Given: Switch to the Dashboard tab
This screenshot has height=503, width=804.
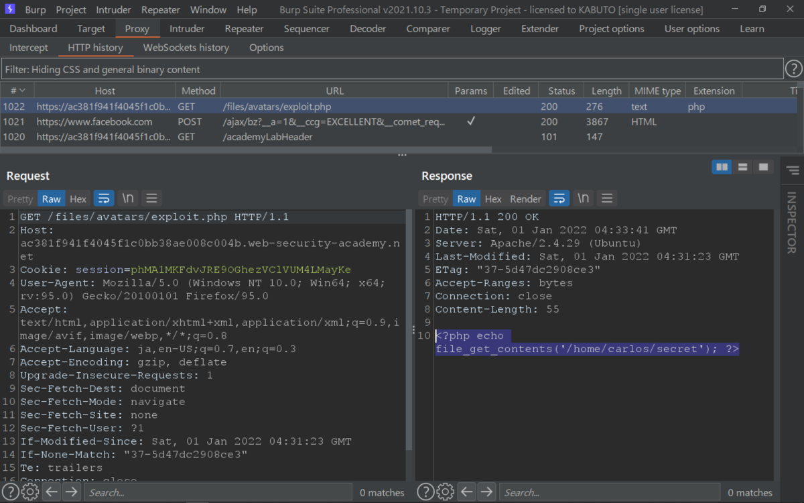Looking at the screenshot, I should [33, 29].
